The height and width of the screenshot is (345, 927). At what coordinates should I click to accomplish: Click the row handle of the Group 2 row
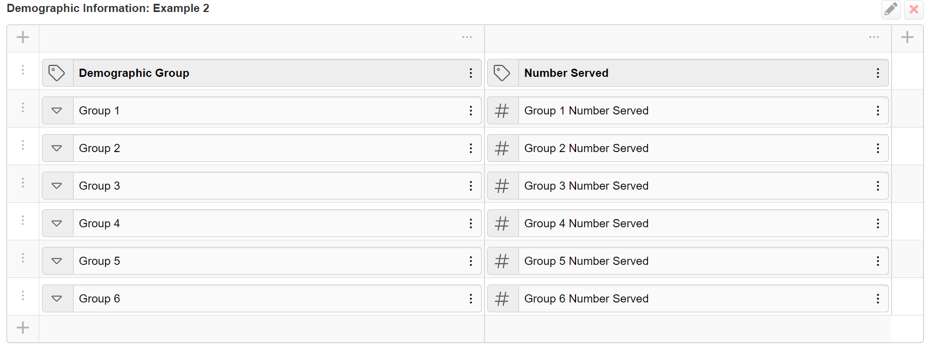[x=23, y=145]
